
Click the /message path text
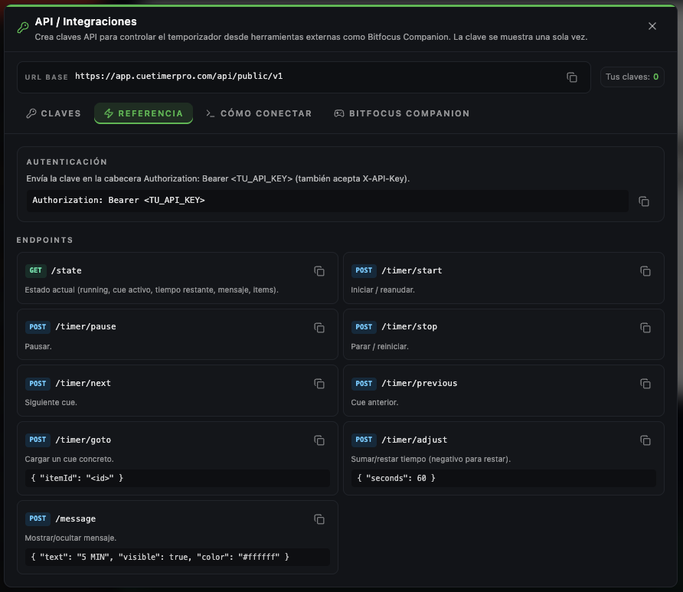(x=75, y=518)
